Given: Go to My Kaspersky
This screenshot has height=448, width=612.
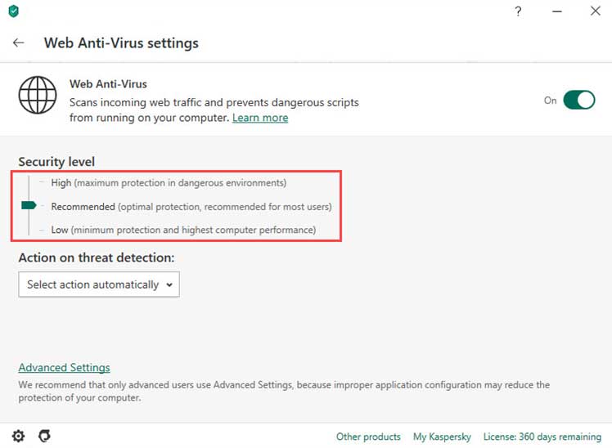Looking at the screenshot, I should coord(442,437).
